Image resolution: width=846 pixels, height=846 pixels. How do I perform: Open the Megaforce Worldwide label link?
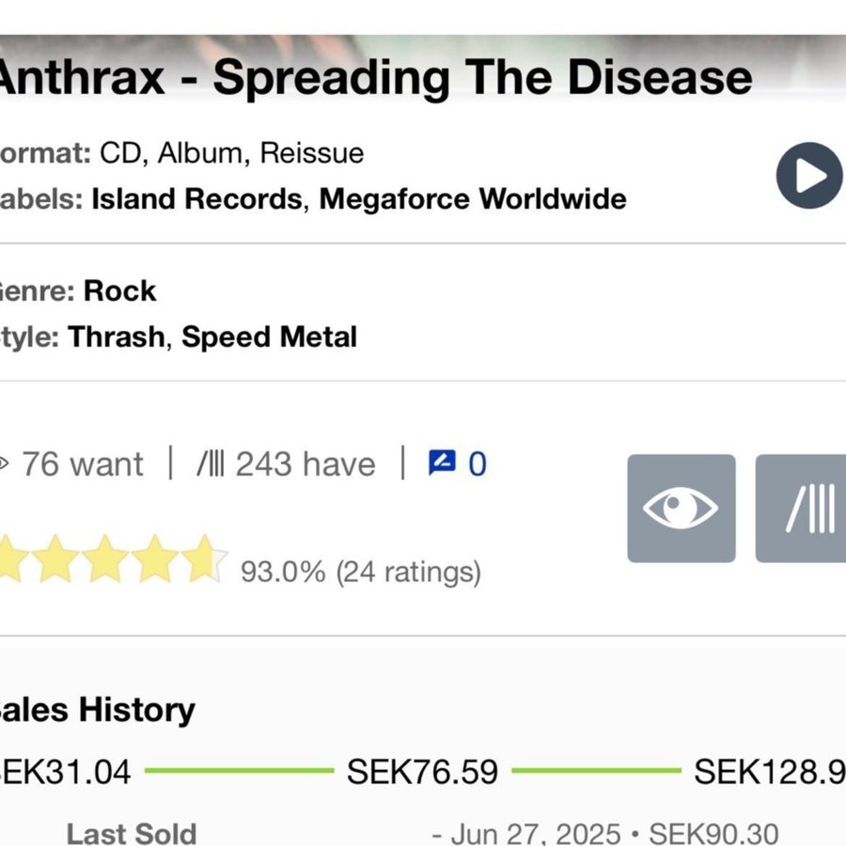tap(473, 199)
